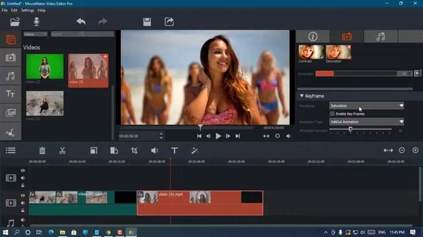The width and height of the screenshot is (423, 237).
Task: Click the keyframe button beside Saturation value
Action: coord(417,73)
